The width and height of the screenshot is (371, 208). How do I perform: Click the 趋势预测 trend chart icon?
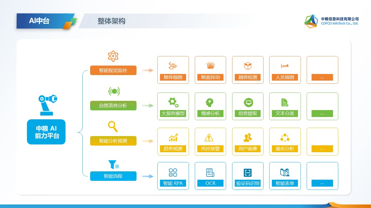[173, 138]
